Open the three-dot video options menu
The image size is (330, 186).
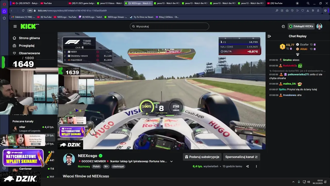pyautogui.click(x=256, y=166)
